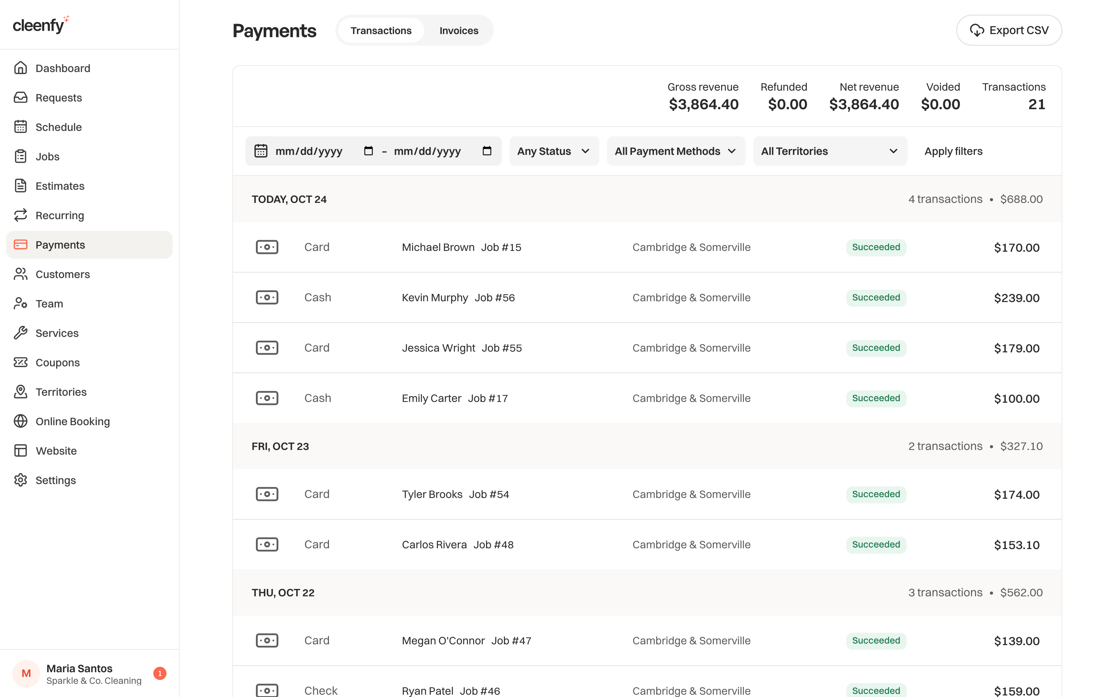Open the All Payment Methods dropdown
1115x697 pixels.
(676, 151)
